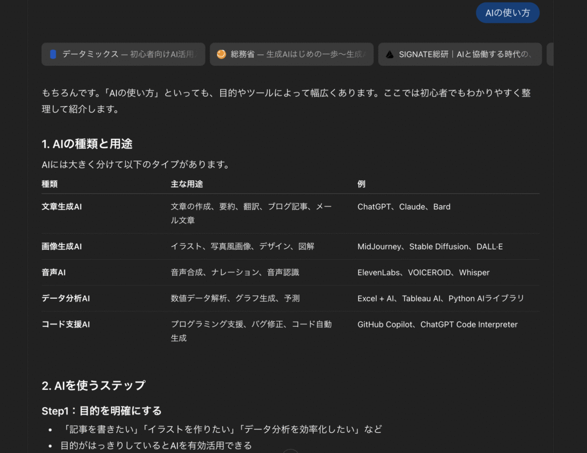Screen dimensions: 587x453
Task: Click the partially visible fourth source chip
Action: 550,54
